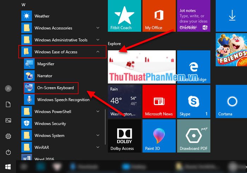The image size is (247, 173).
Task: Click the WinRAR folder icon
Action: point(26,147)
